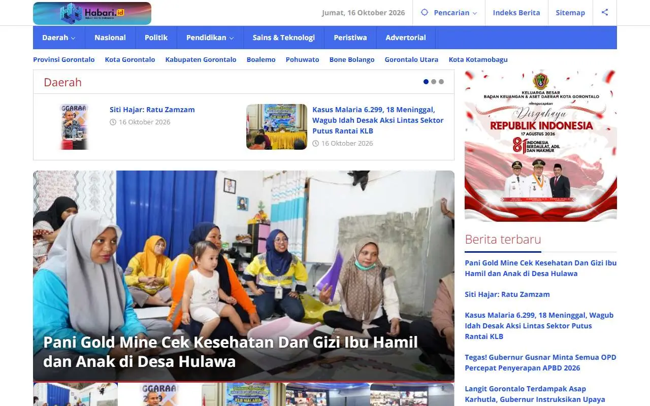Click the search circle icon beside Pencarian
The height and width of the screenshot is (406, 650).
click(425, 13)
